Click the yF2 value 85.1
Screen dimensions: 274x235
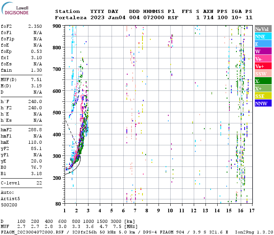36,148
